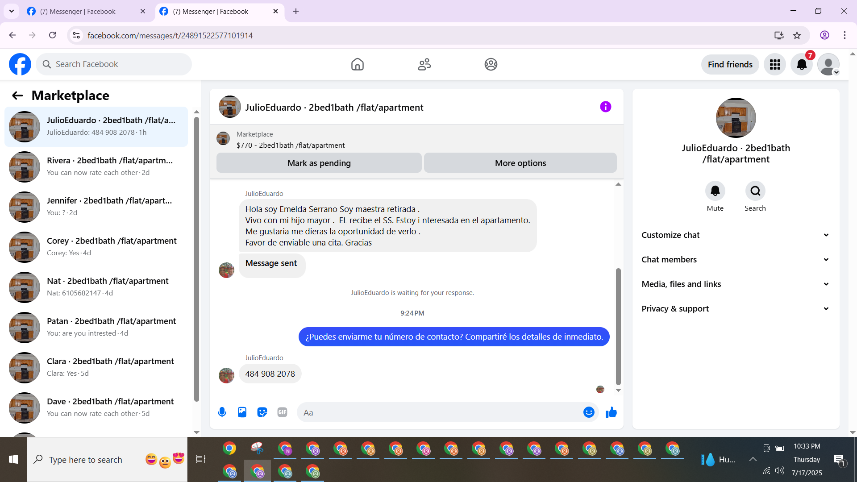
Task: Click the Find friends button
Action: pyautogui.click(x=730, y=65)
